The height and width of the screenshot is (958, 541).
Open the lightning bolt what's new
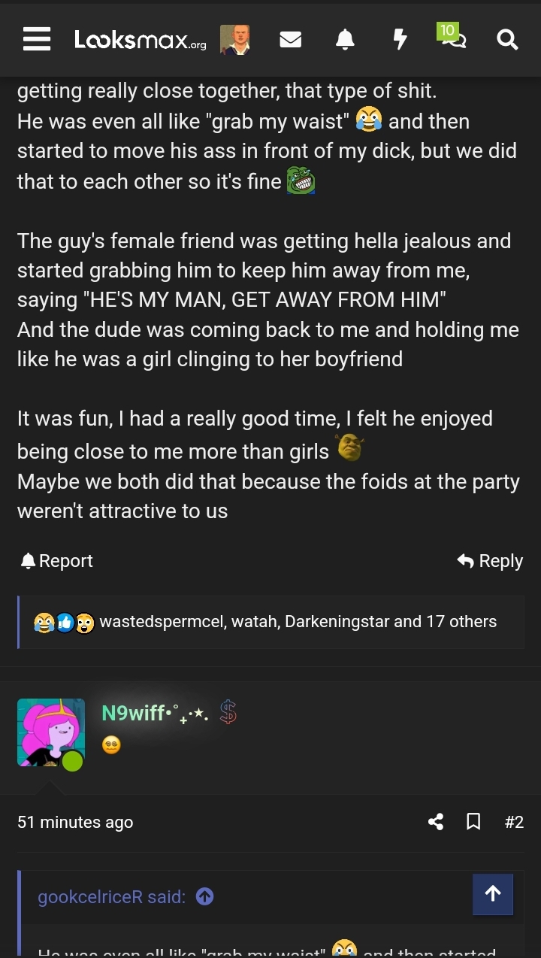click(x=400, y=40)
